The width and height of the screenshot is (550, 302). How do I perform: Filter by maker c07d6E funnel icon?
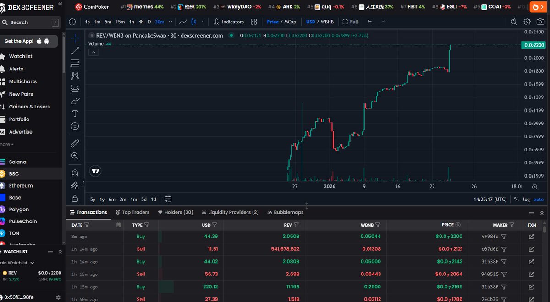(504, 249)
